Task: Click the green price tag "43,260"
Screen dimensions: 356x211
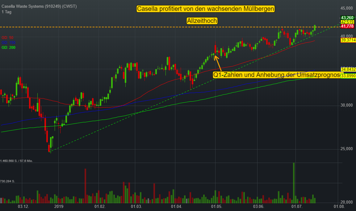Action: tap(347, 18)
